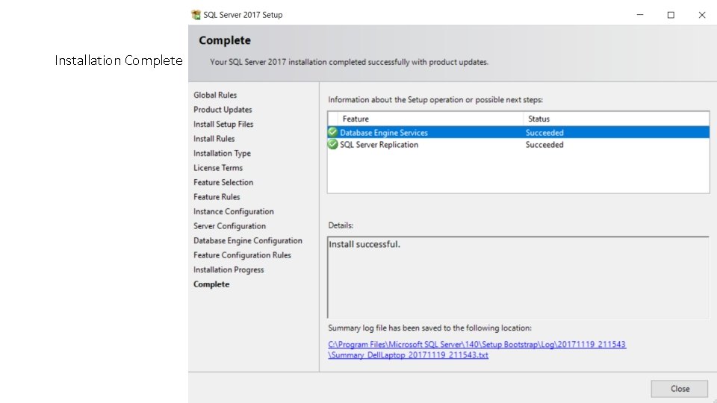Viewport: 717px width, 403px height.
Task: Click the Install Rules step
Action: point(214,139)
